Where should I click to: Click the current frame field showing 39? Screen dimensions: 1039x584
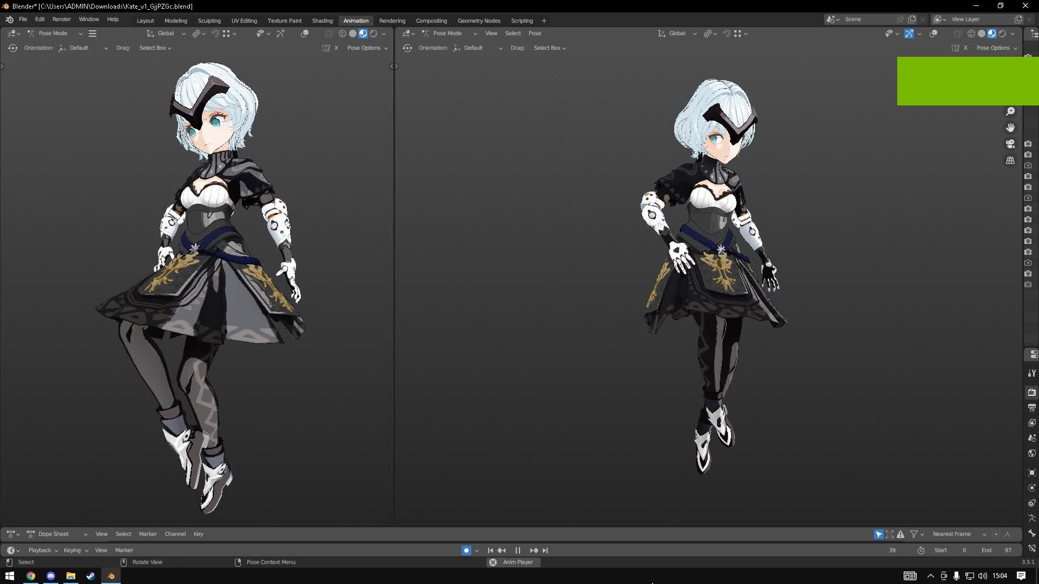(892, 550)
